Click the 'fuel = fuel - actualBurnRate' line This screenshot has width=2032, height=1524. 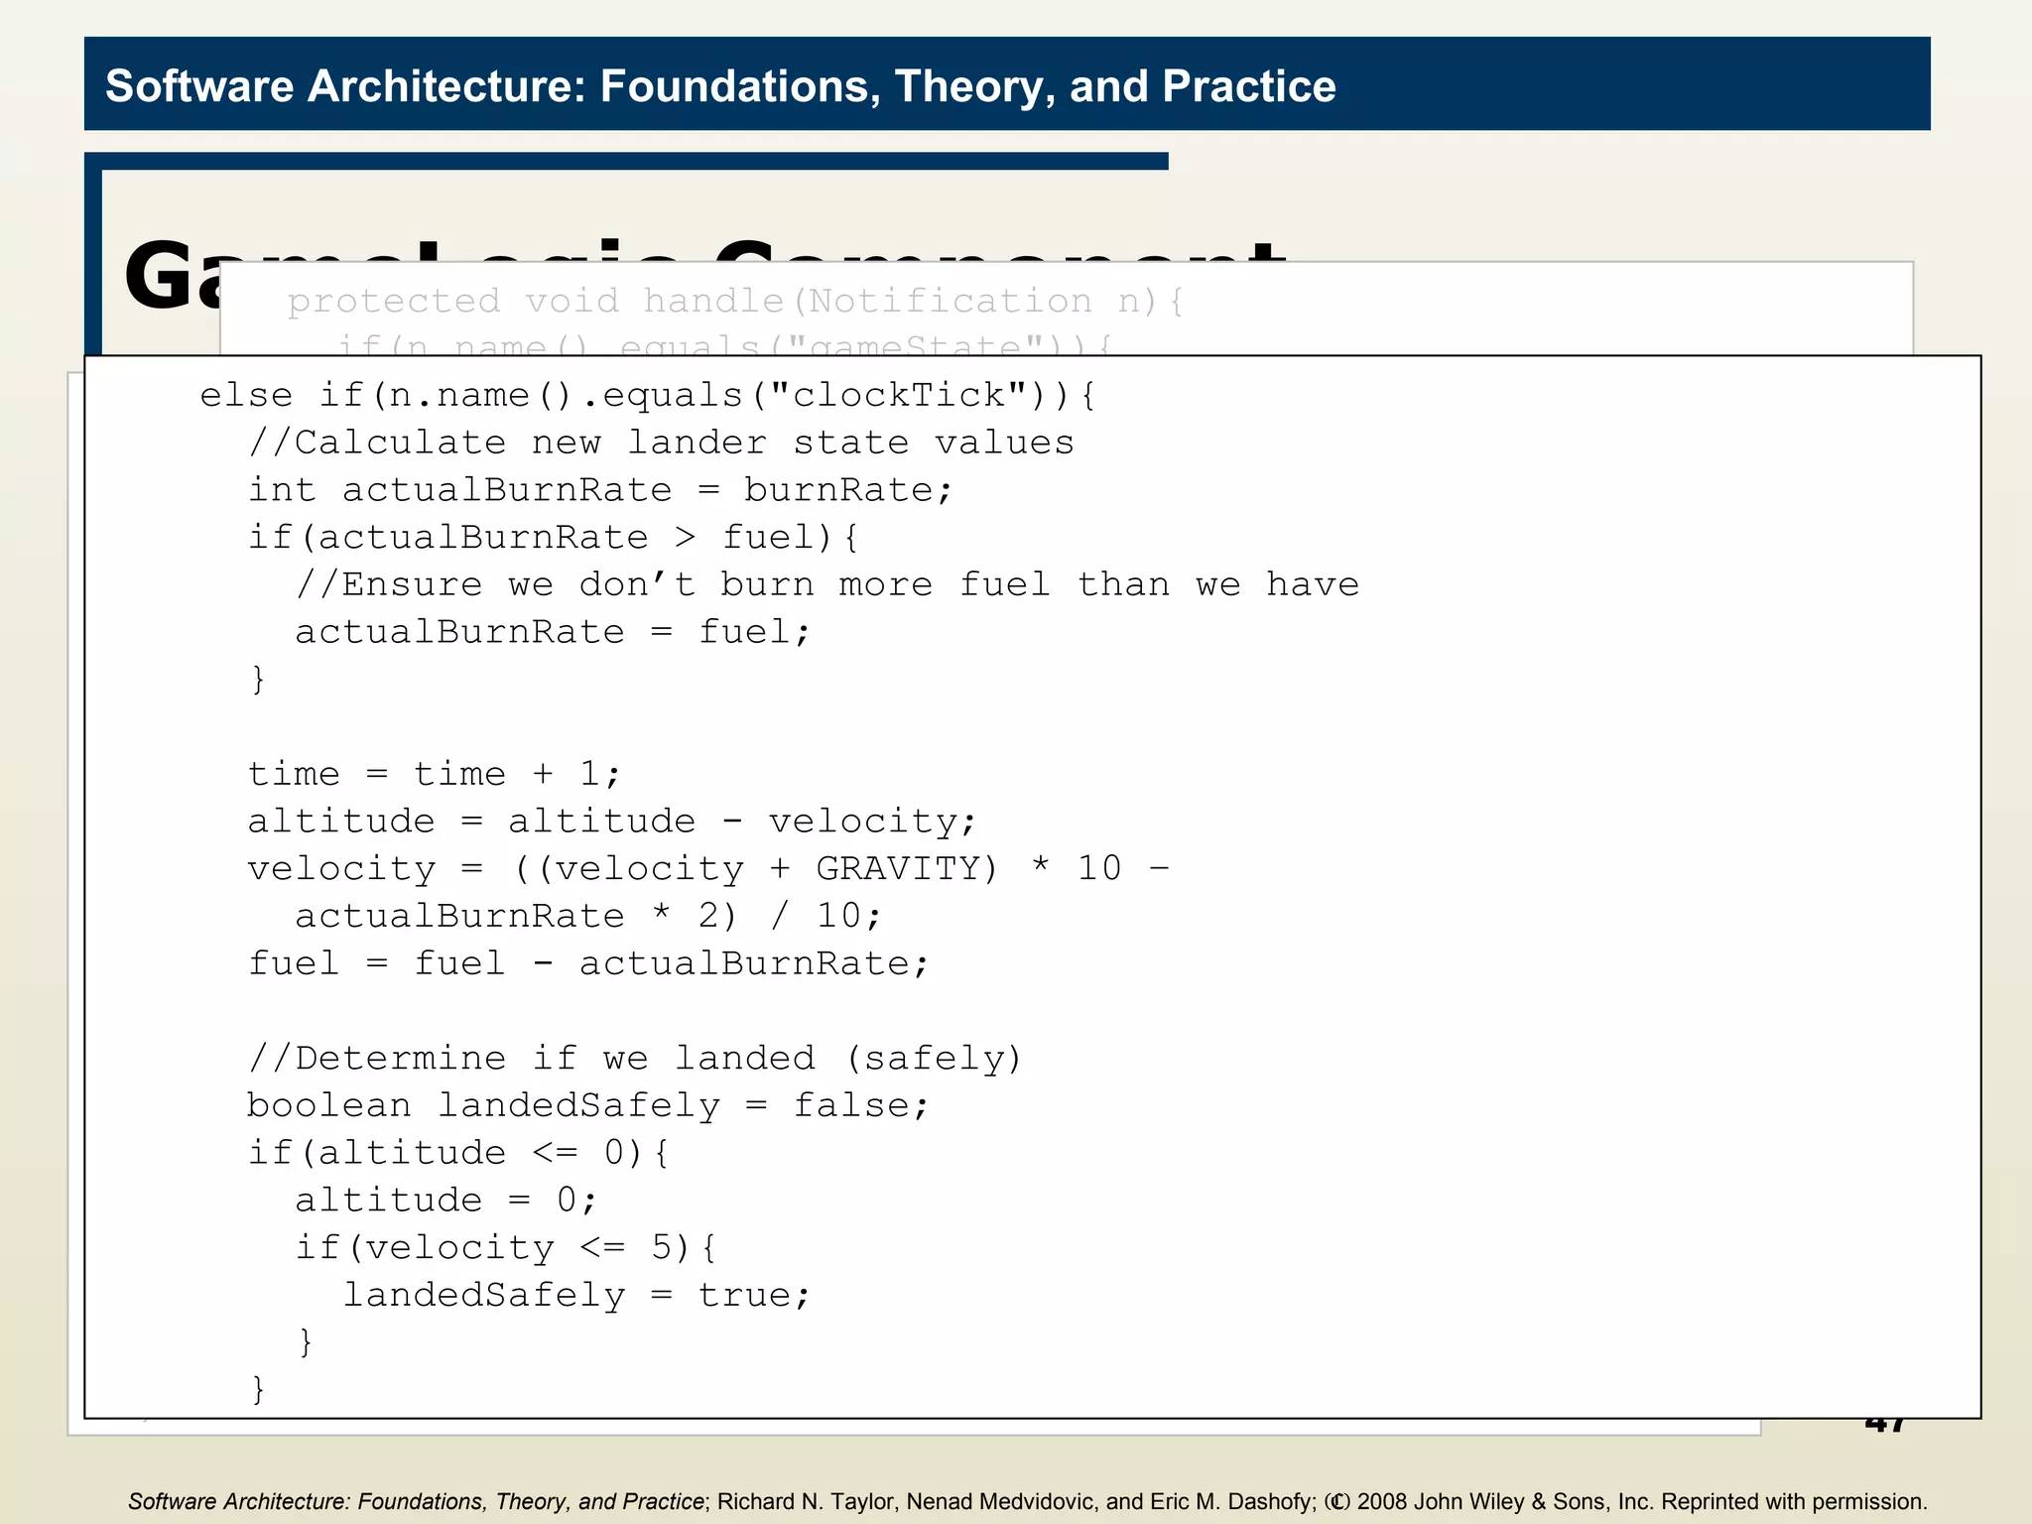tap(587, 963)
